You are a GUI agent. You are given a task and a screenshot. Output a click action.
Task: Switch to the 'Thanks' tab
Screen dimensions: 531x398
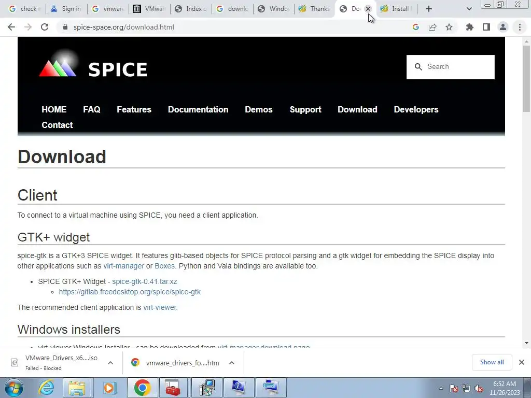tap(315, 9)
